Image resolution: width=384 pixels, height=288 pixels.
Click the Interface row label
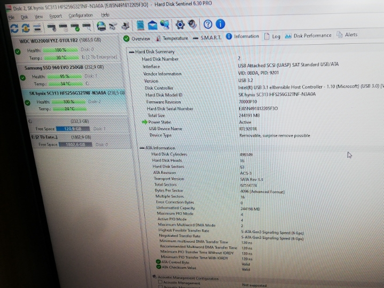pyautogui.click(x=151, y=67)
